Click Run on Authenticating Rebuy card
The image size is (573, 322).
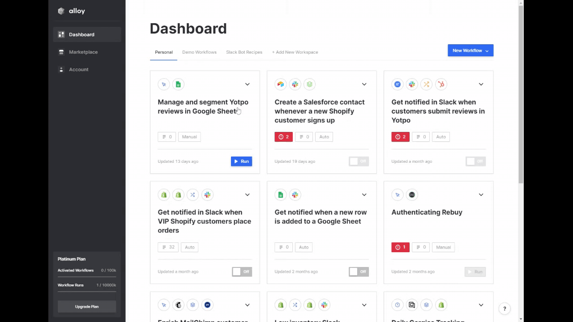(475, 271)
